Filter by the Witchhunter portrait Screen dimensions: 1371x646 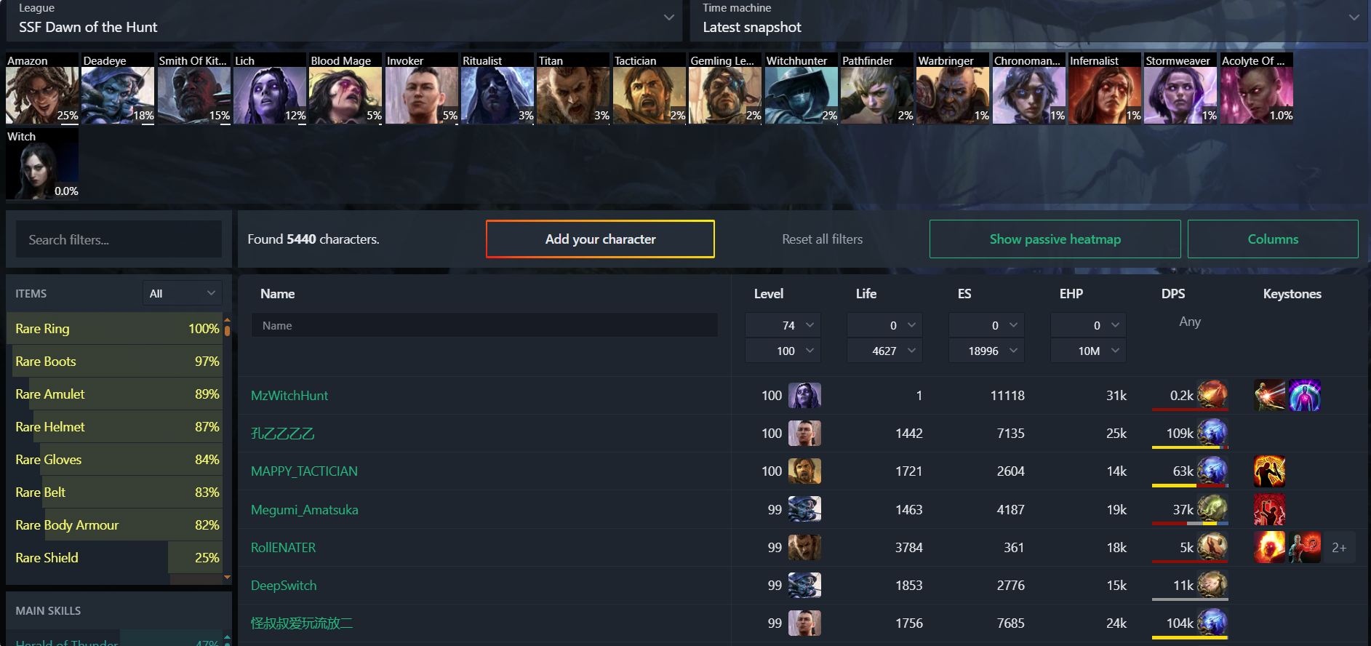tap(801, 89)
